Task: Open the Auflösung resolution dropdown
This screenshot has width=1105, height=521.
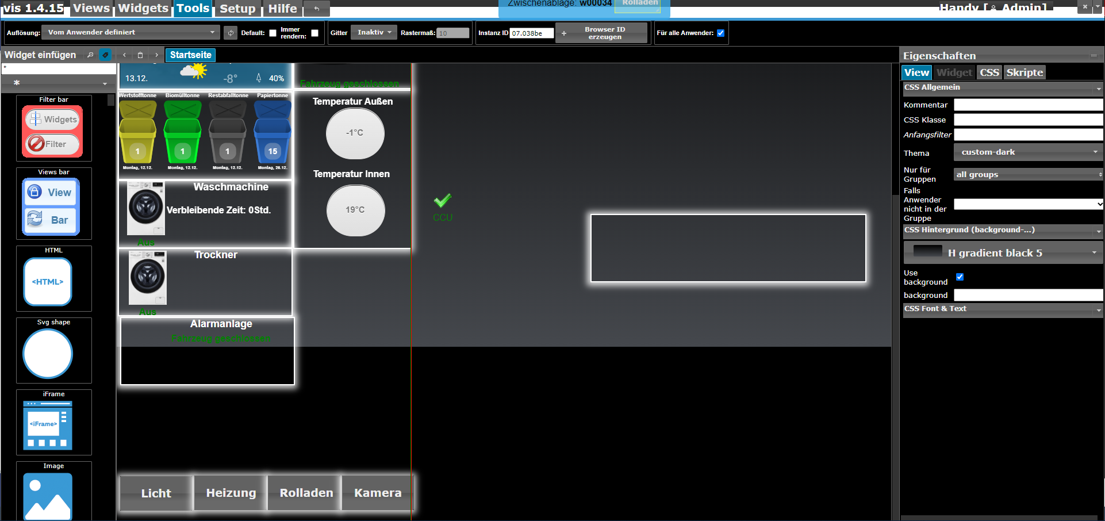Action: [x=131, y=32]
